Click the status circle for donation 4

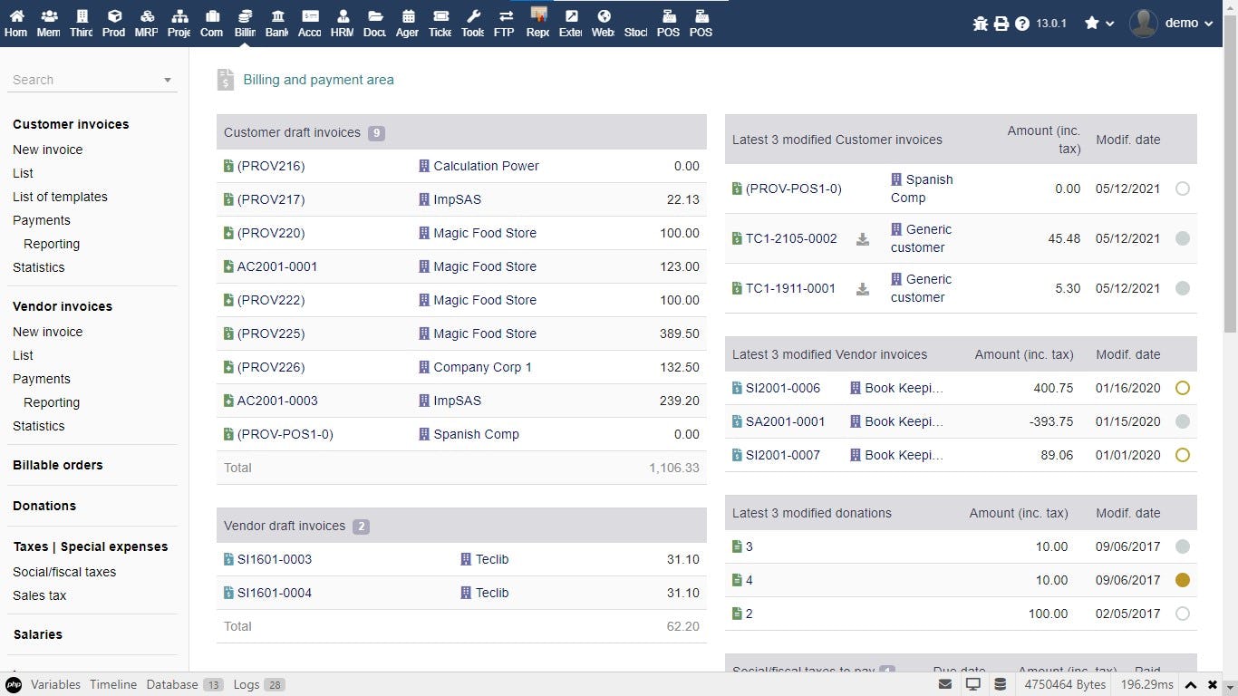point(1182,580)
